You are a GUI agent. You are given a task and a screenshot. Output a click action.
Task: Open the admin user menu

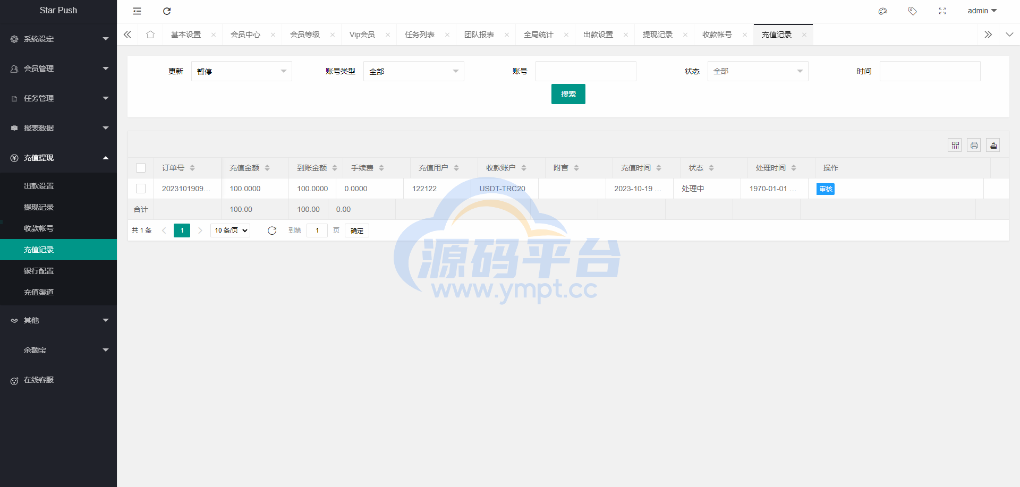click(x=982, y=11)
